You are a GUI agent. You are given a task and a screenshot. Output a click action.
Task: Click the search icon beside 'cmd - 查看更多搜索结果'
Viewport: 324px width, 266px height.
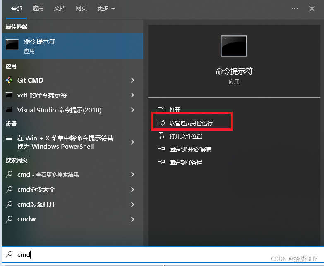pos(9,174)
